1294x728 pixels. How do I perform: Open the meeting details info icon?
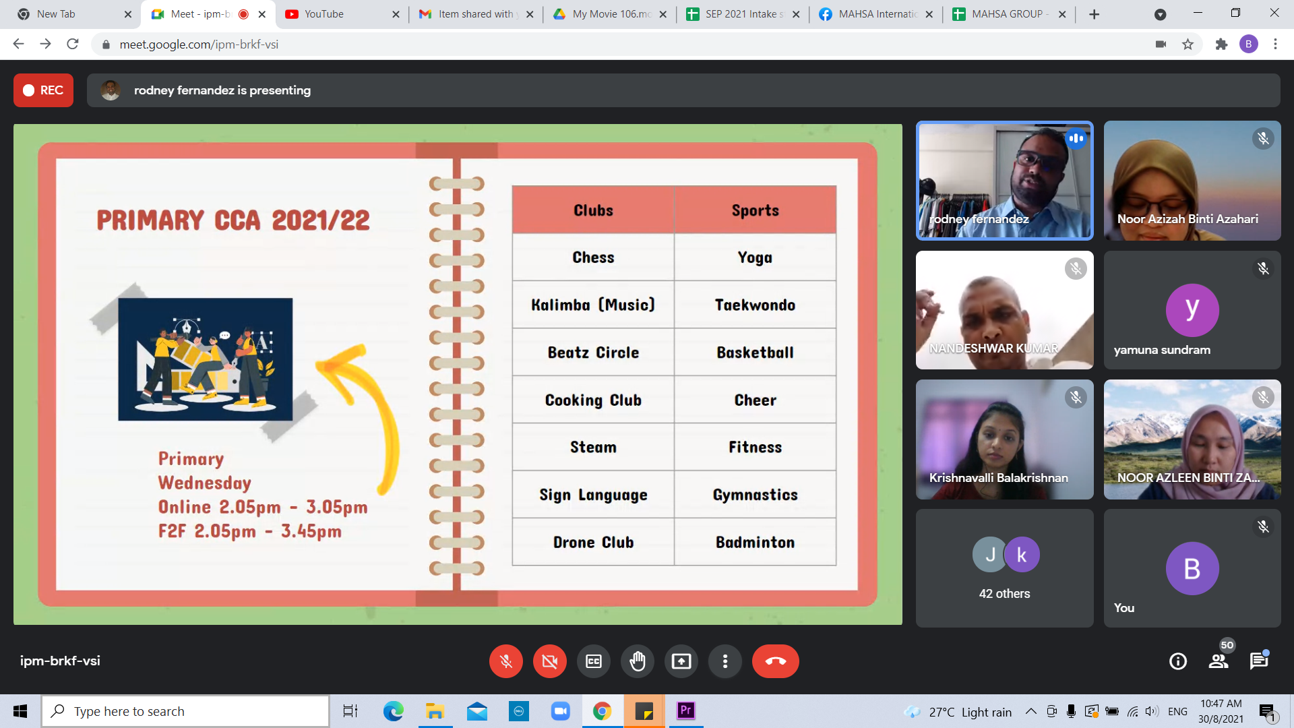pos(1177,661)
